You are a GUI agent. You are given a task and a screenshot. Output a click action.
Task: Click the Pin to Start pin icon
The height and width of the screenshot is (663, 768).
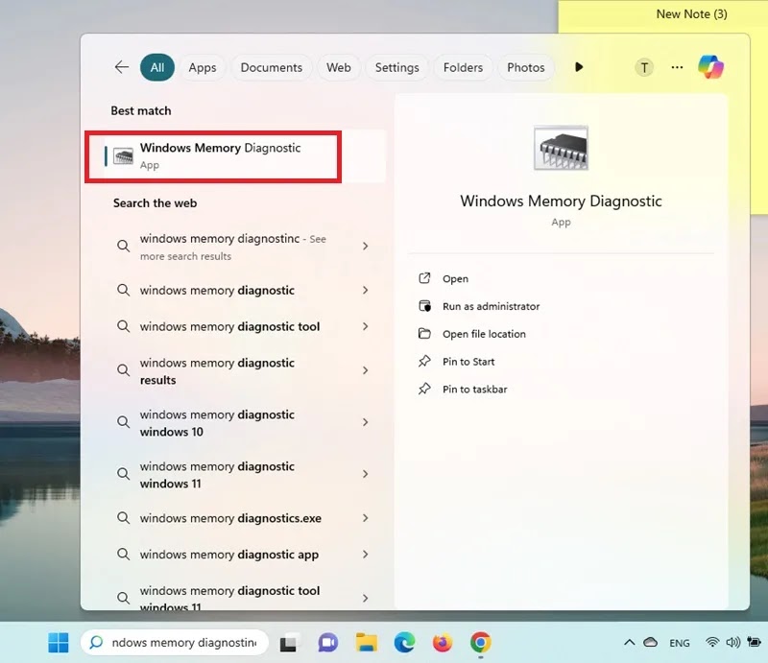pyautogui.click(x=424, y=362)
